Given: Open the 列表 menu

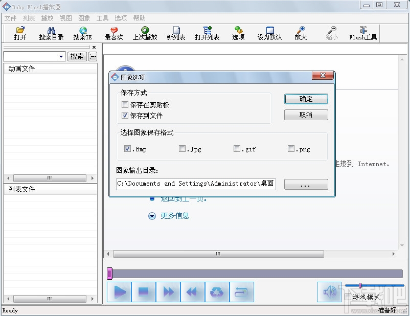Looking at the screenshot, I should pos(29,18).
